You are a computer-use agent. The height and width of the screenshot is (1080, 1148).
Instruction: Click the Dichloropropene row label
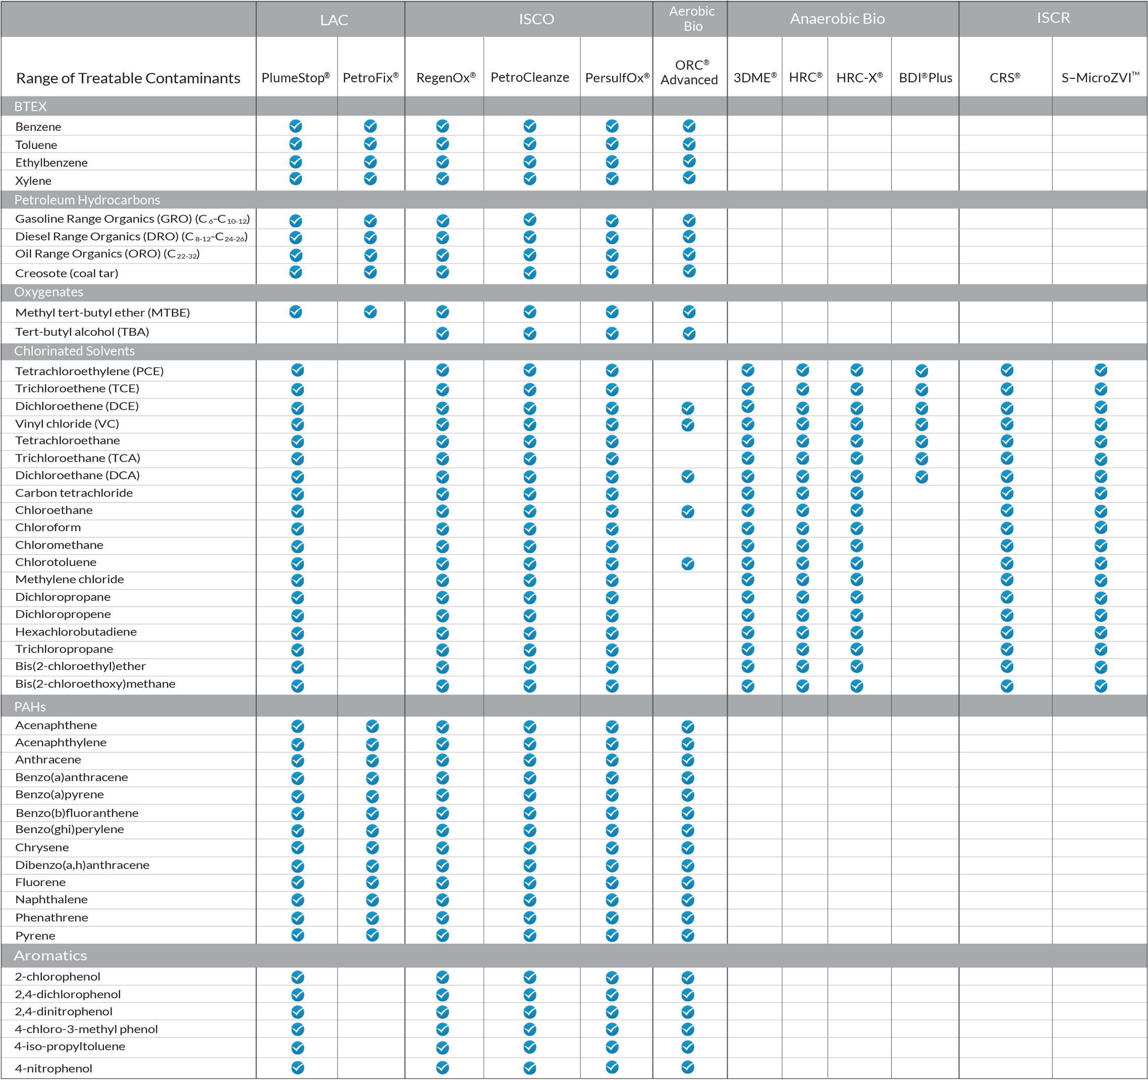[63, 614]
